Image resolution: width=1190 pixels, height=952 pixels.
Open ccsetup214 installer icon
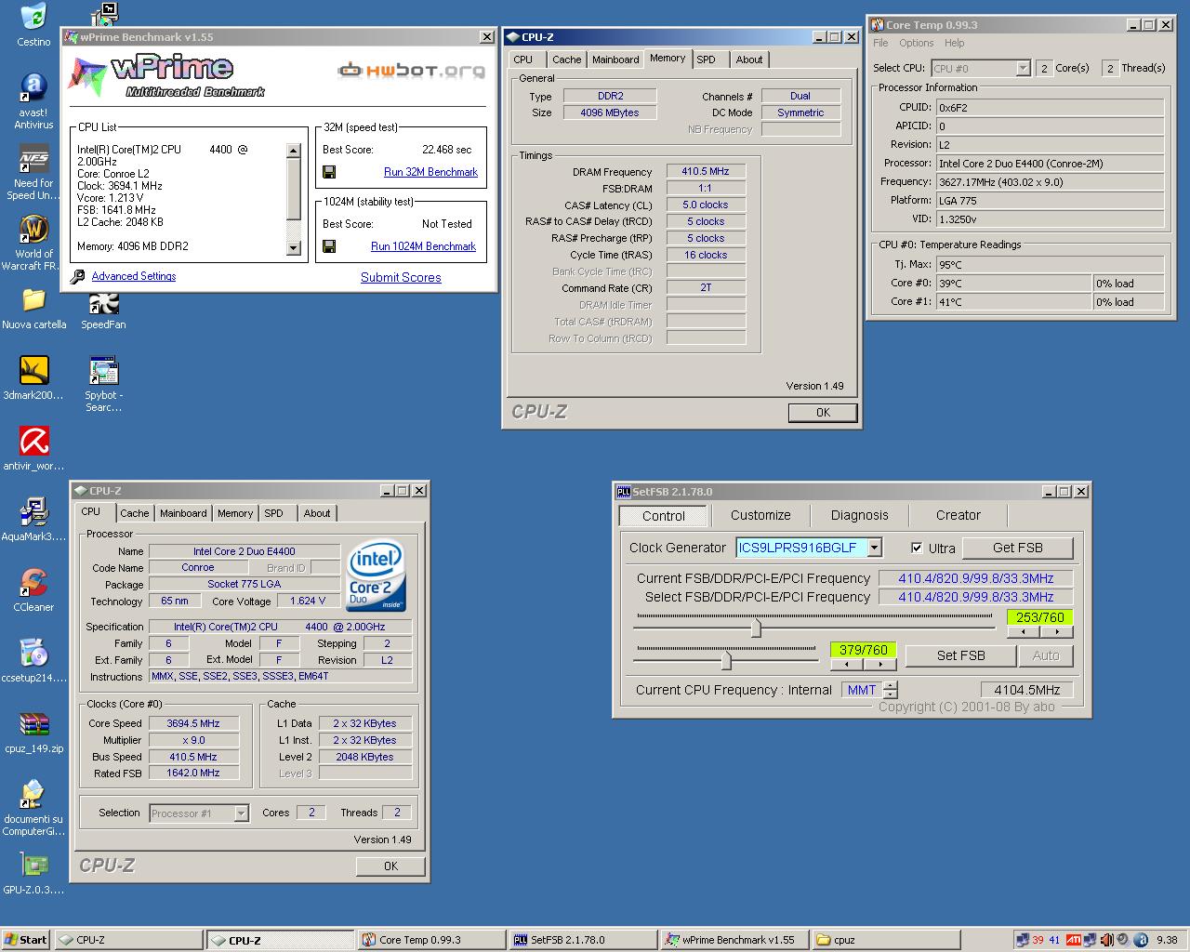tap(33, 662)
